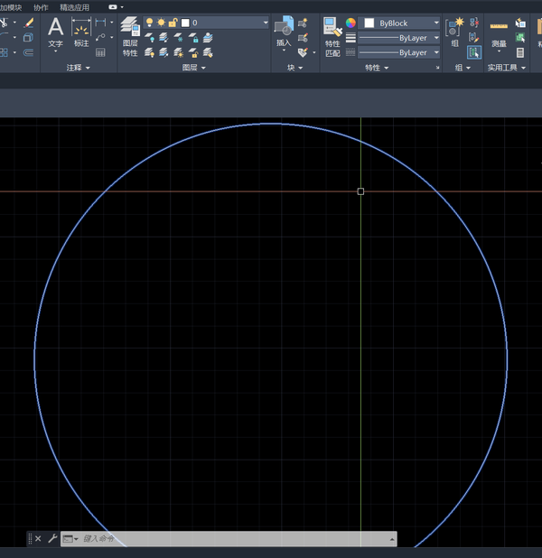
Task: Click the object color wheel icon
Action: point(350,23)
